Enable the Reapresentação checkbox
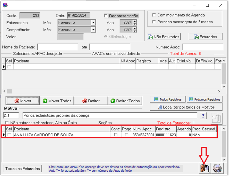 click(x=106, y=16)
